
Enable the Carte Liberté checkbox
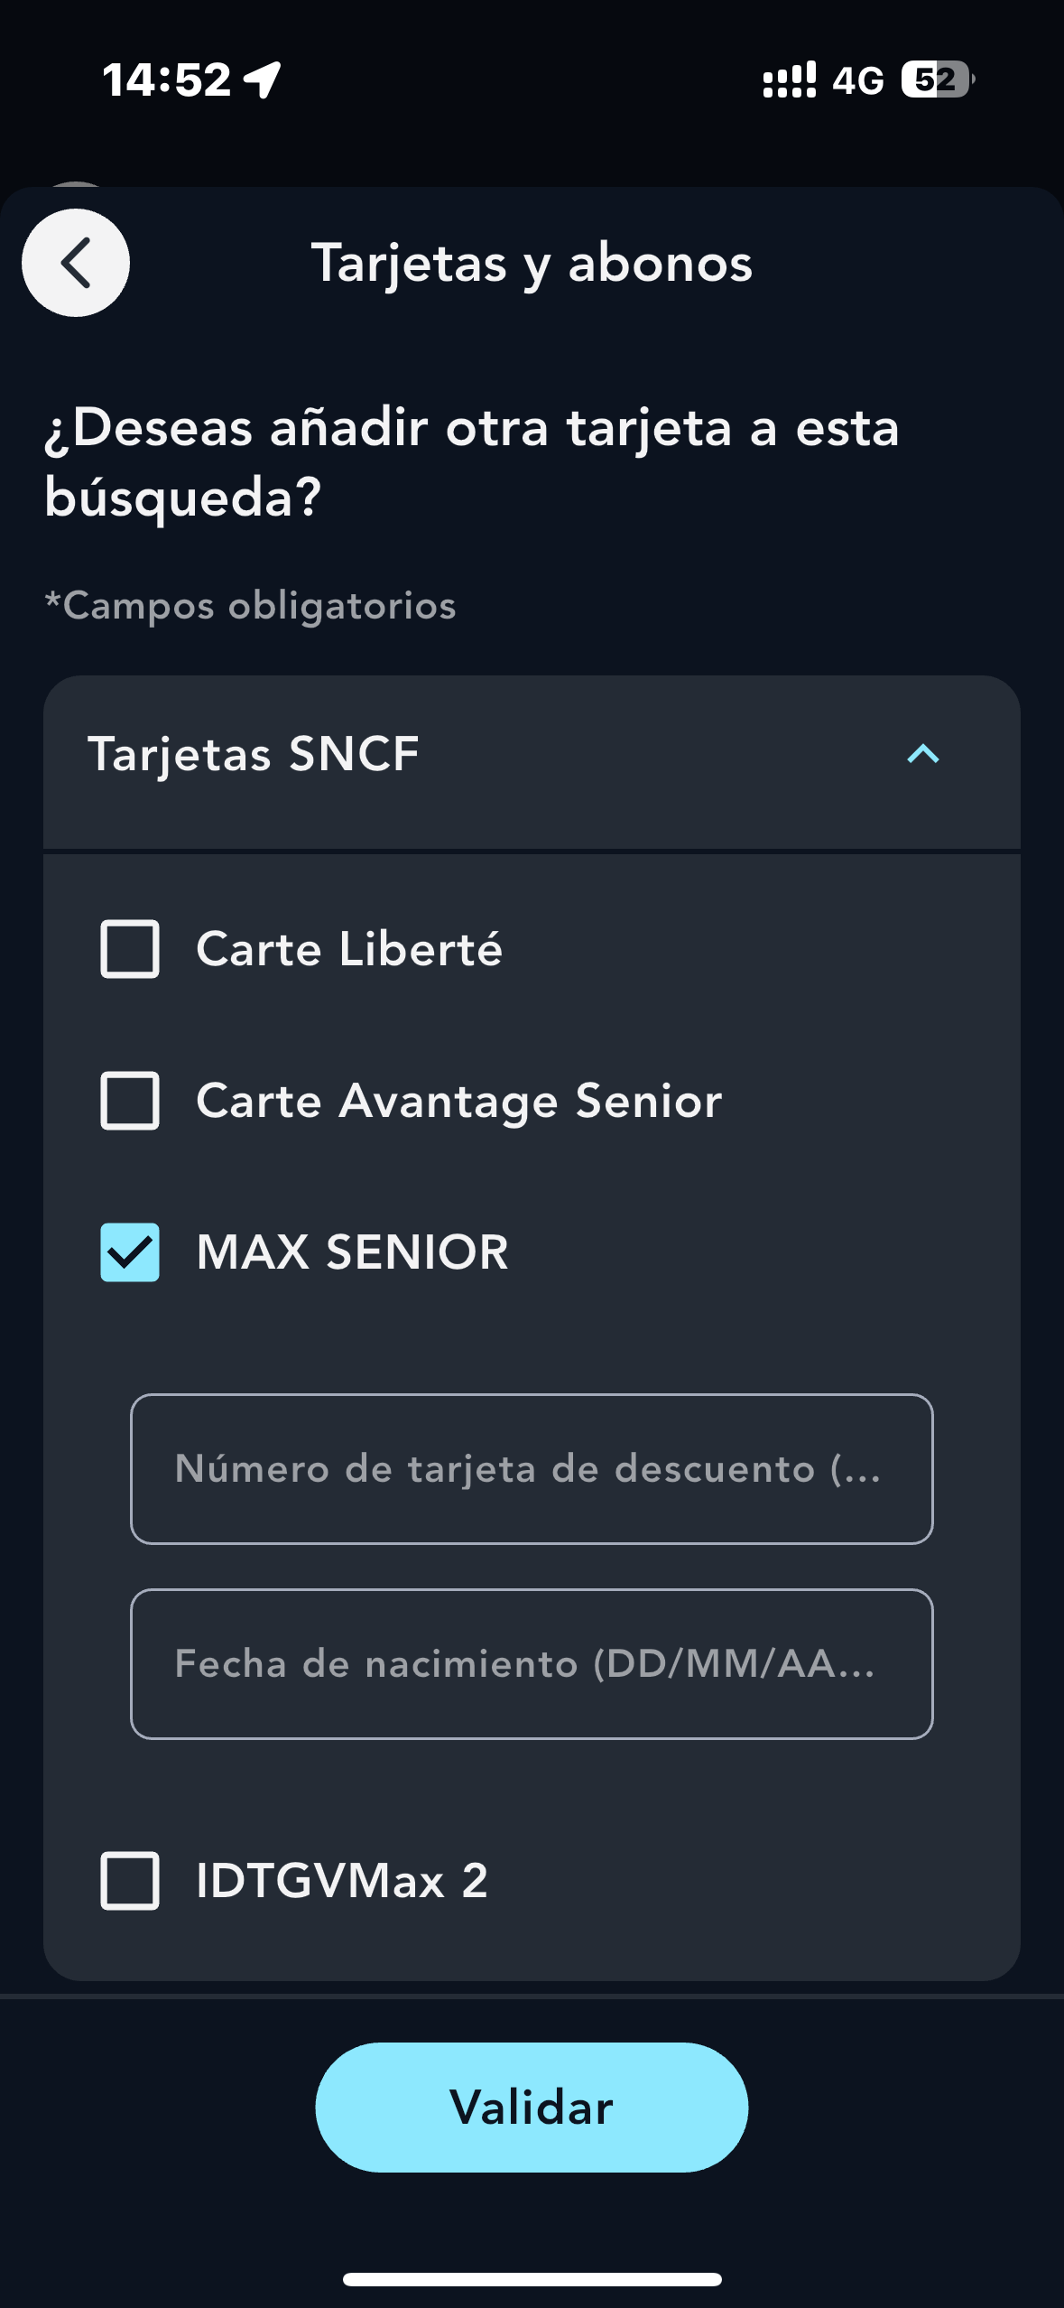(x=130, y=949)
